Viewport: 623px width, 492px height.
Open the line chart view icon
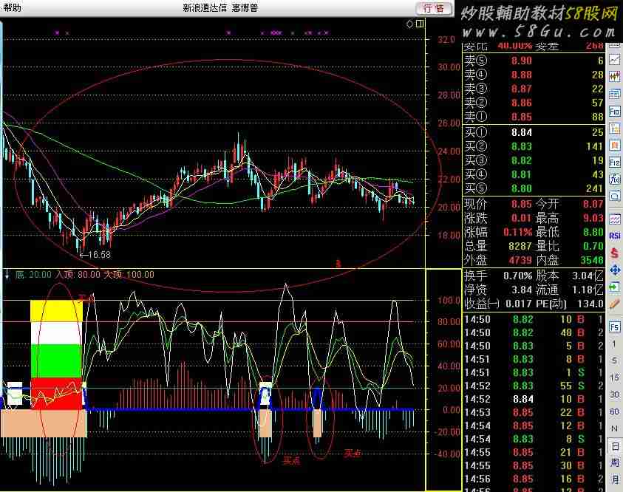(x=615, y=60)
